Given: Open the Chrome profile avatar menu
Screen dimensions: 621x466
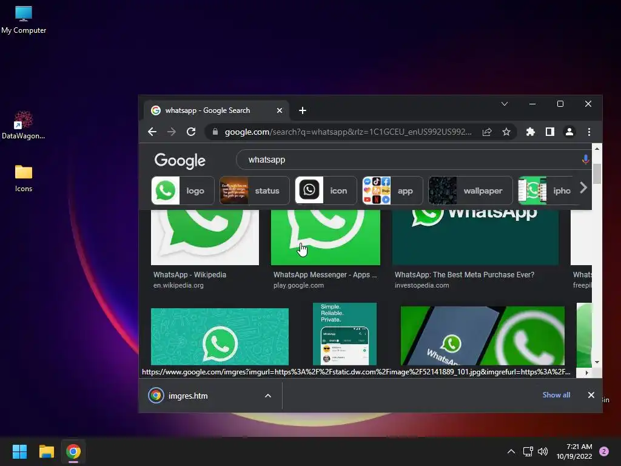Looking at the screenshot, I should (x=569, y=132).
